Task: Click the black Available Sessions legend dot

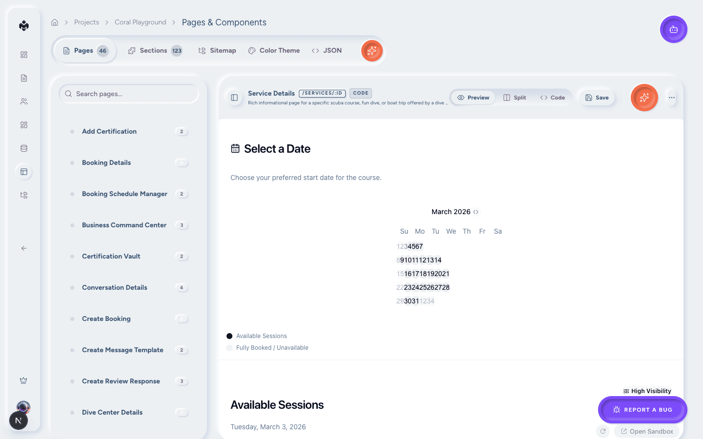Action: click(x=229, y=336)
